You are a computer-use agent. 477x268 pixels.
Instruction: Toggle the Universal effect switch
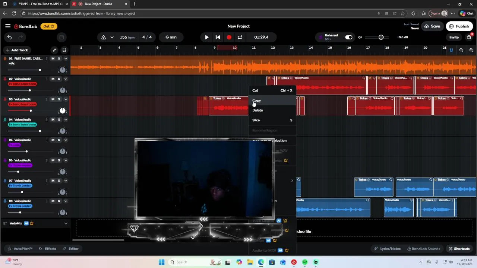pos(349,37)
